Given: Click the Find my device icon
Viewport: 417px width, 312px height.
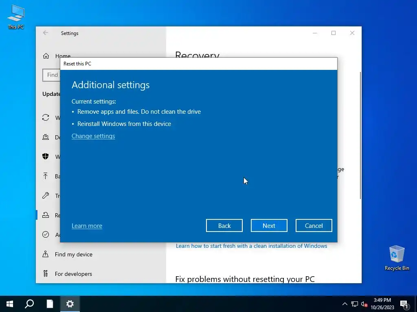Looking at the screenshot, I should click(x=46, y=254).
